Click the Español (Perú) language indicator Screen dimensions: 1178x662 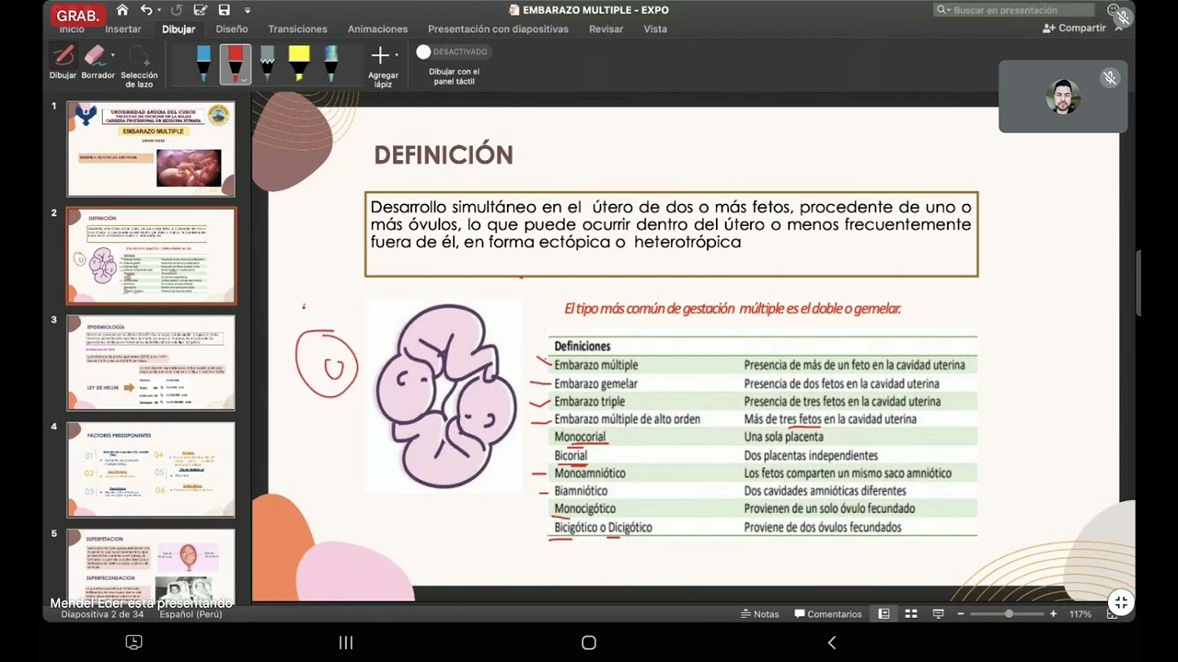point(191,614)
